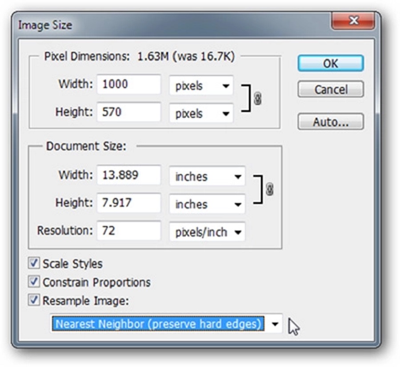Screen dimensions: 400x367
Task: Click the pixel dimensions chain link icon
Action: point(257,99)
